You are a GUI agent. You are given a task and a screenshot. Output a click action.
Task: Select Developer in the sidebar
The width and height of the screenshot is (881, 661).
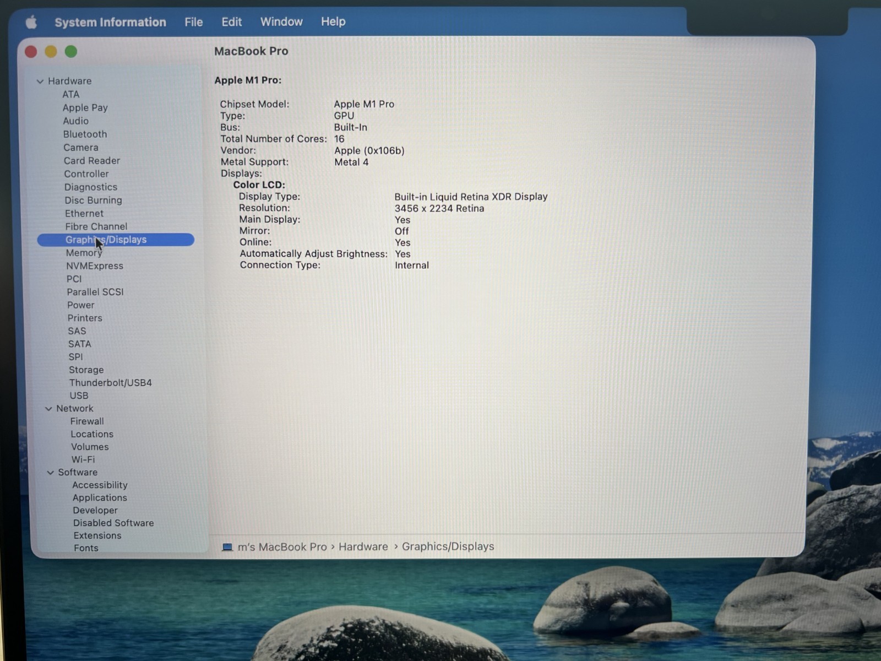pos(95,510)
